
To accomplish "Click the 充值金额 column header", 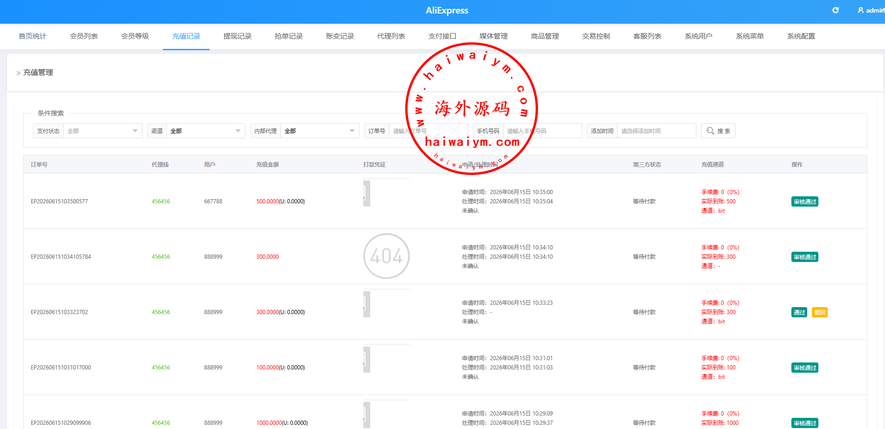I will (267, 165).
